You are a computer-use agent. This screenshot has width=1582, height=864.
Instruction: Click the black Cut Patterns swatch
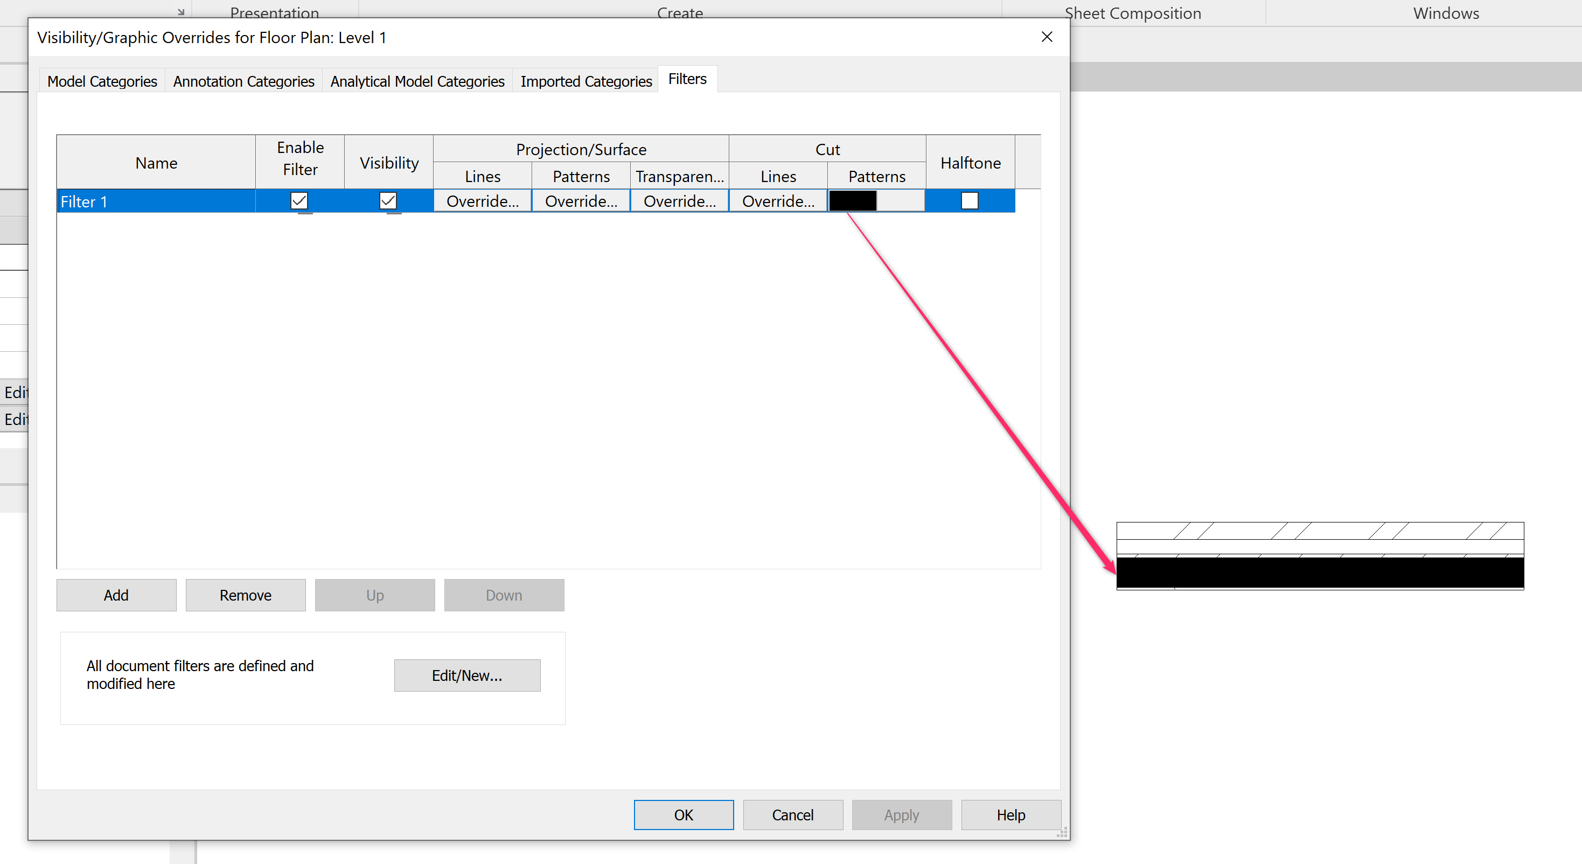(x=853, y=201)
